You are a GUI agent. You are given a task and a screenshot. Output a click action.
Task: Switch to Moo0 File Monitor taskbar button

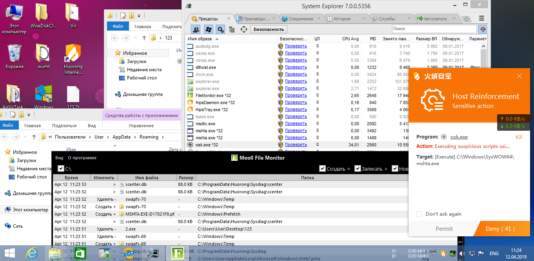tap(178, 254)
